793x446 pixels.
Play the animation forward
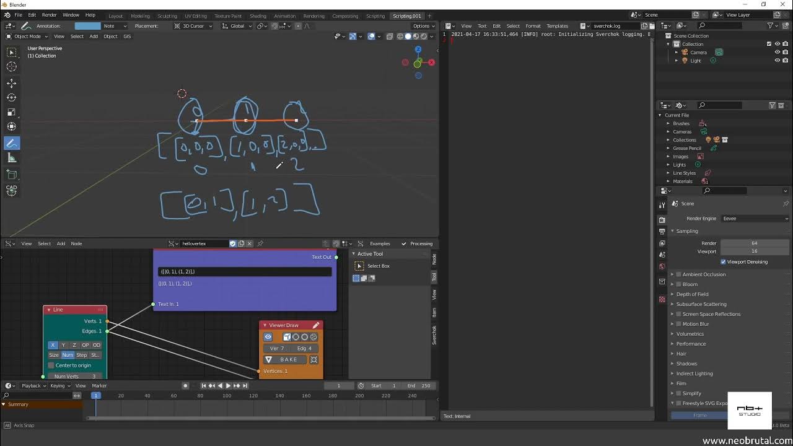(228, 386)
